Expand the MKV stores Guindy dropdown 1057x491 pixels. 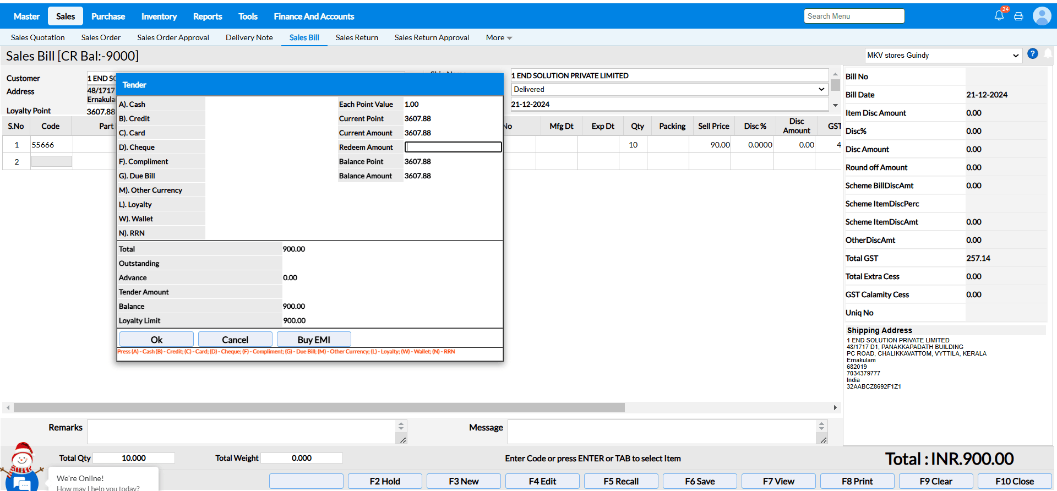(943, 56)
